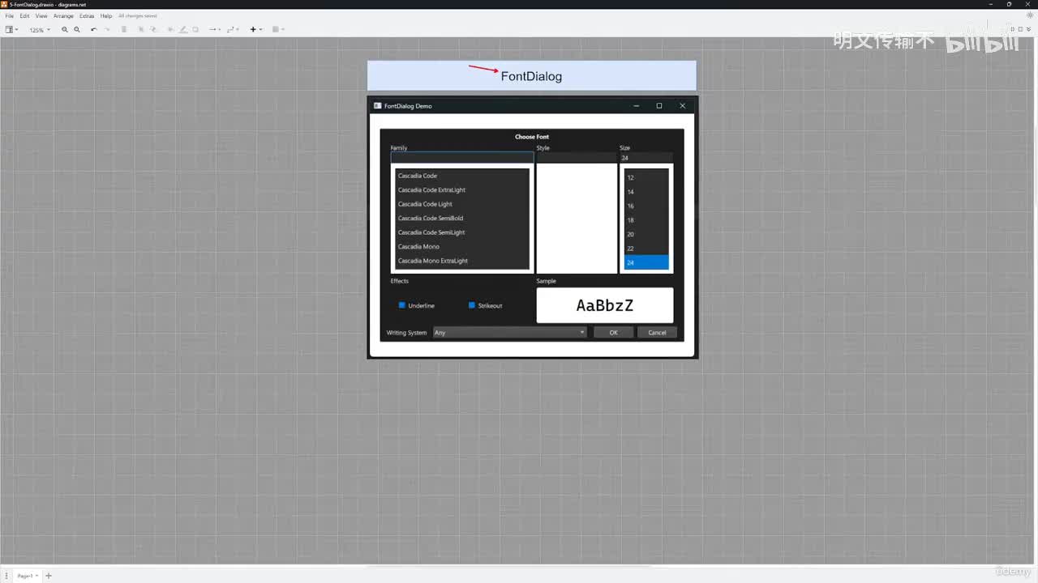The height and width of the screenshot is (583, 1038).
Task: Click the collapse double-chevron icon
Action: tap(1028, 29)
